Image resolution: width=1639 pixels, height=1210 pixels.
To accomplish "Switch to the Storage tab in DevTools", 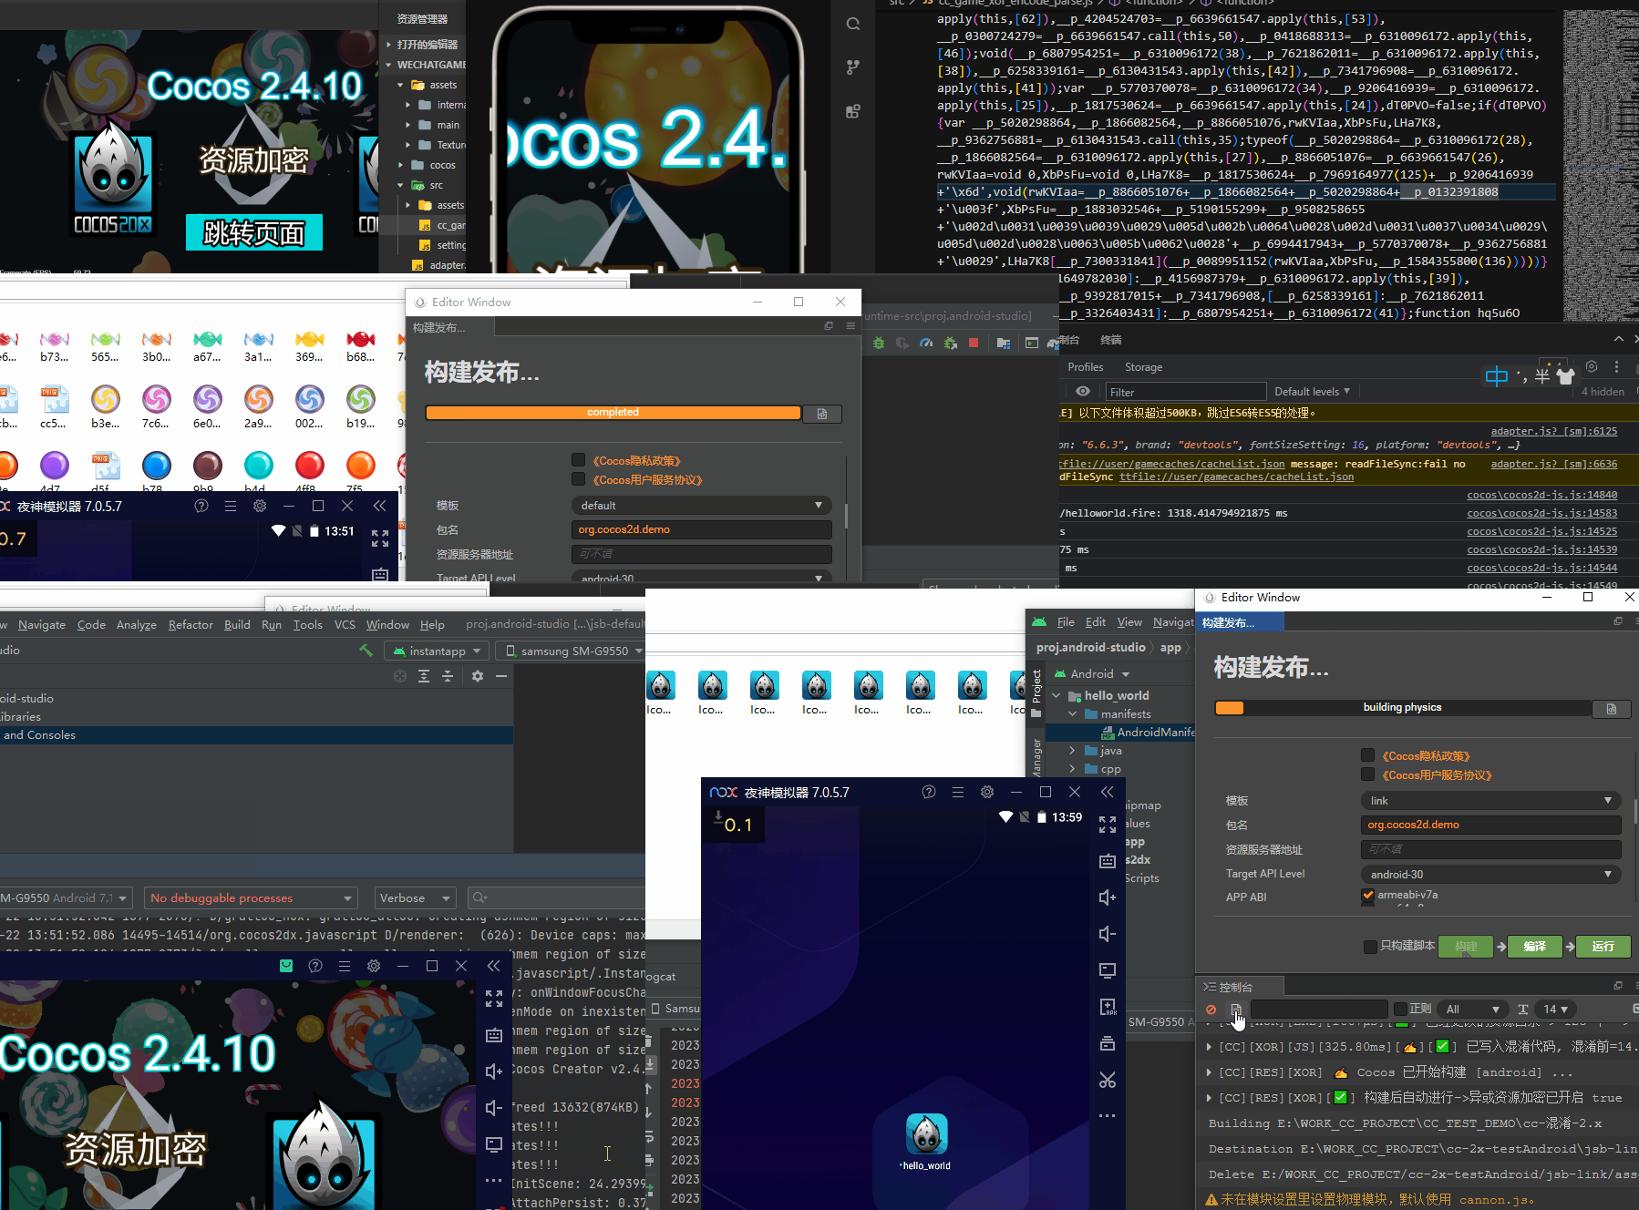I will [x=1143, y=366].
